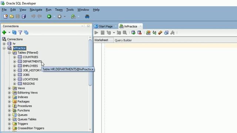Click the Forward navigation arrow

[x=59, y=16]
